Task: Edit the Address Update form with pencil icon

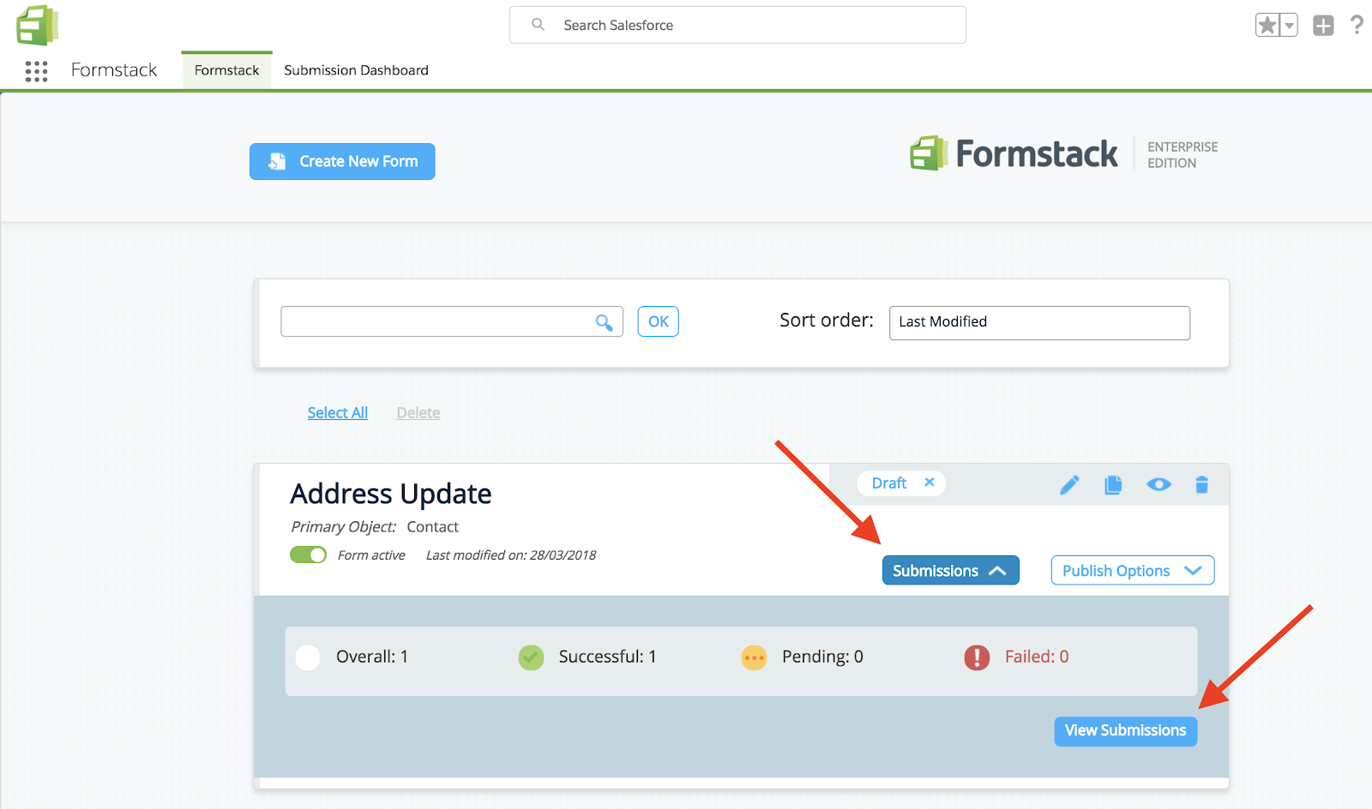Action: [x=1069, y=485]
